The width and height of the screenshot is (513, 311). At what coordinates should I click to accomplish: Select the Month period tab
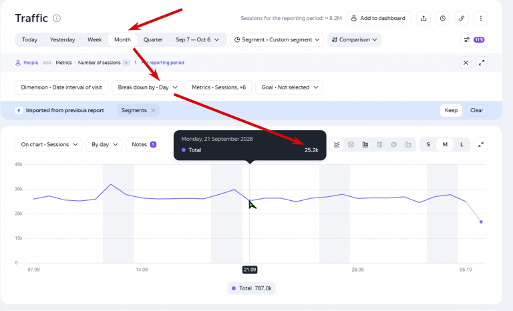[x=123, y=39]
